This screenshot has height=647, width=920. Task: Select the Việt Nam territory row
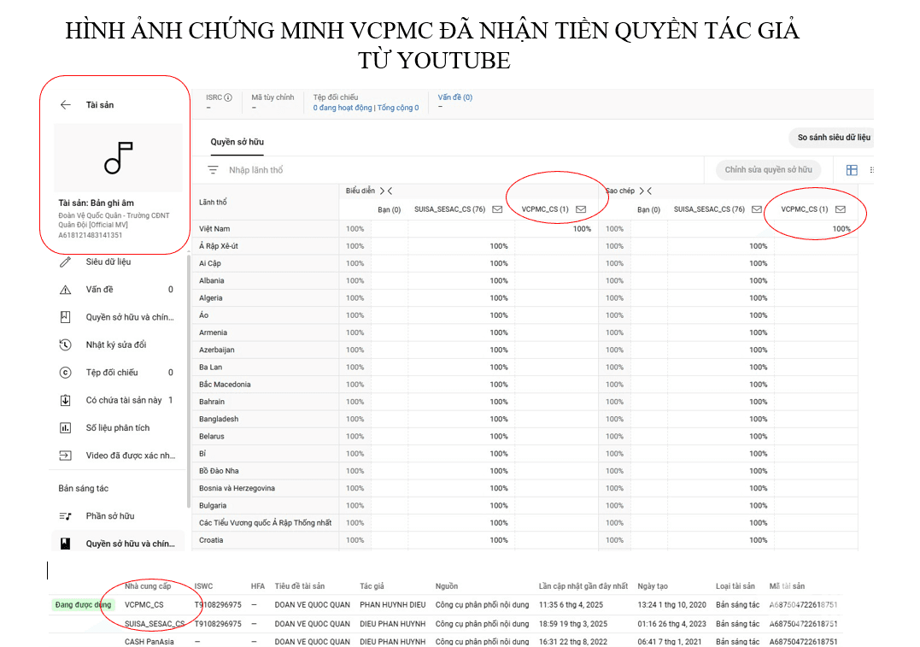(525, 229)
